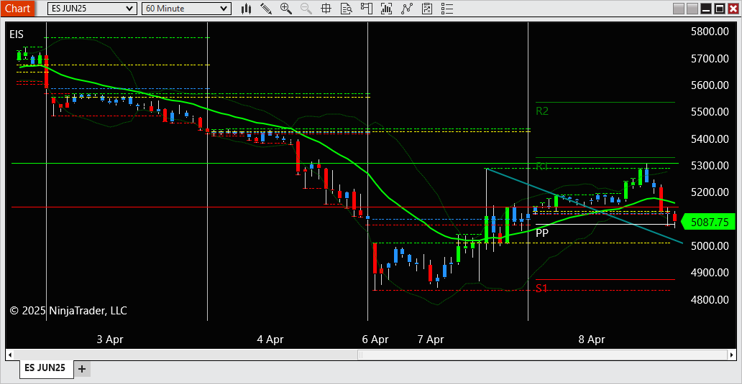The width and height of the screenshot is (742, 384).
Task: Click the R2 pivot level label
Action: (x=542, y=111)
